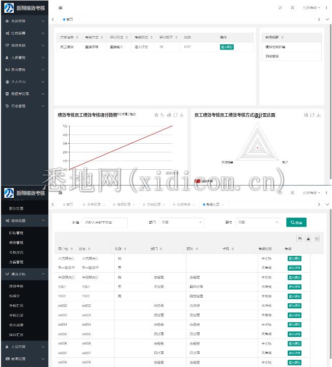Toggle sidebar collapse icon in top screenshot
Image resolution: width=332 pixels, height=367 pixels.
(60, 8)
